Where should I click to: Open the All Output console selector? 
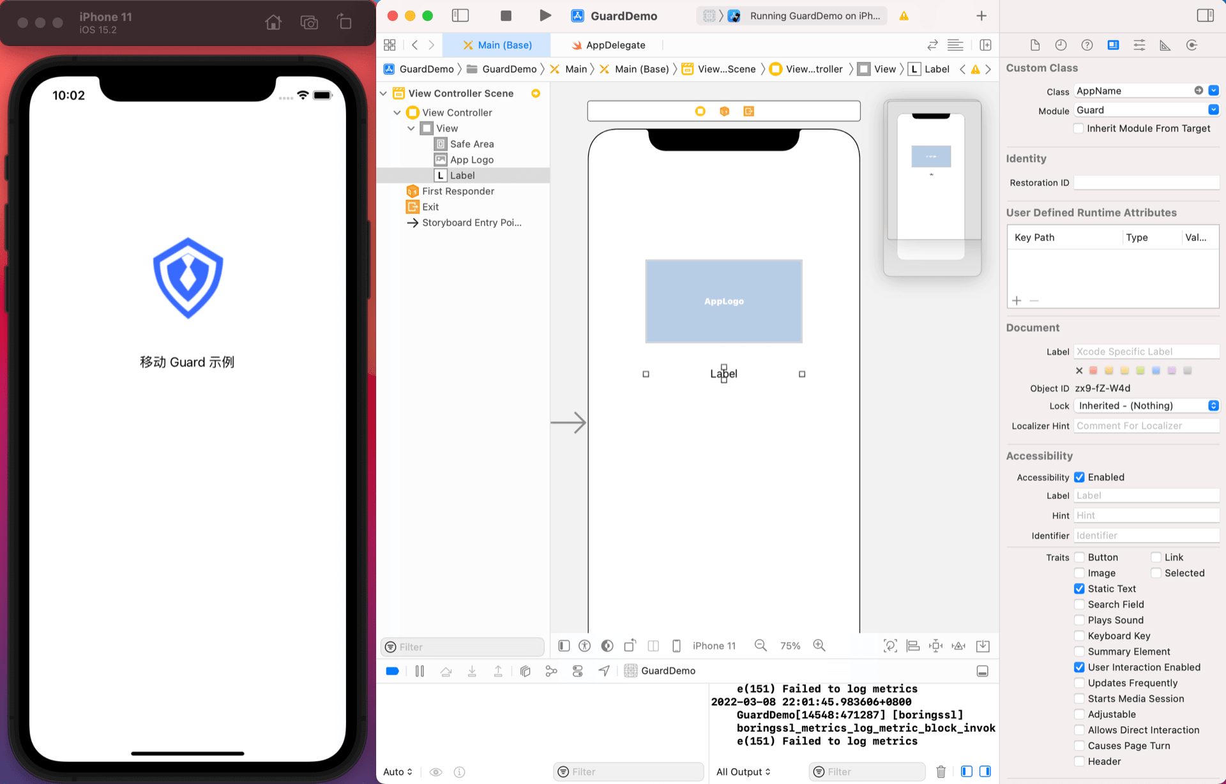(743, 772)
